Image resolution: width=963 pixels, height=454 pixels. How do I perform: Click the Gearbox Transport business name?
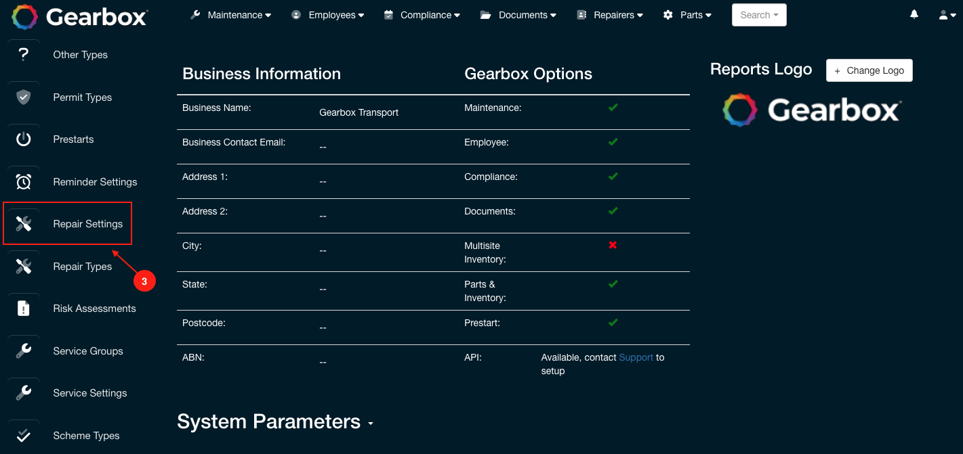[x=358, y=112]
